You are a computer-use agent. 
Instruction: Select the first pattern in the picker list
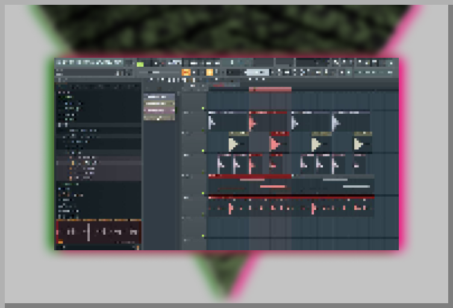[159, 97]
